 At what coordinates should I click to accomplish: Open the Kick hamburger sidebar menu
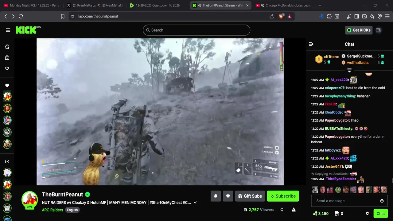pos(8,30)
